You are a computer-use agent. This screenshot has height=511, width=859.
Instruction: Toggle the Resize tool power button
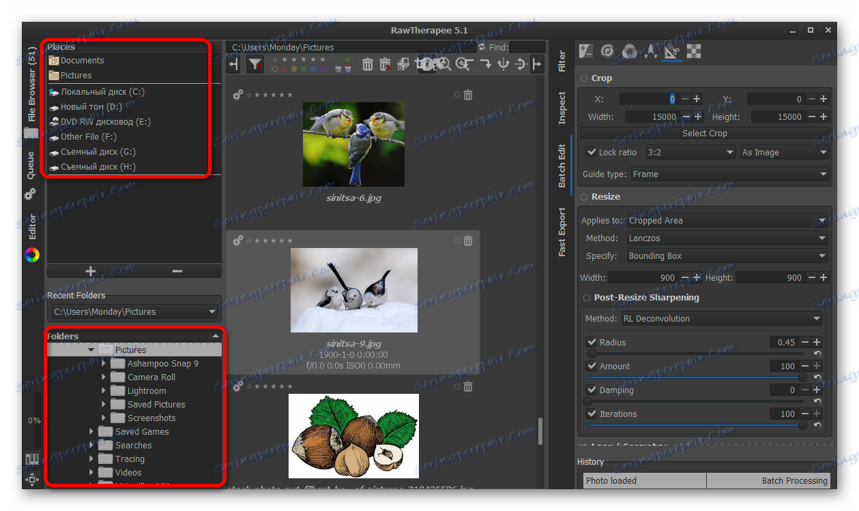coord(585,197)
